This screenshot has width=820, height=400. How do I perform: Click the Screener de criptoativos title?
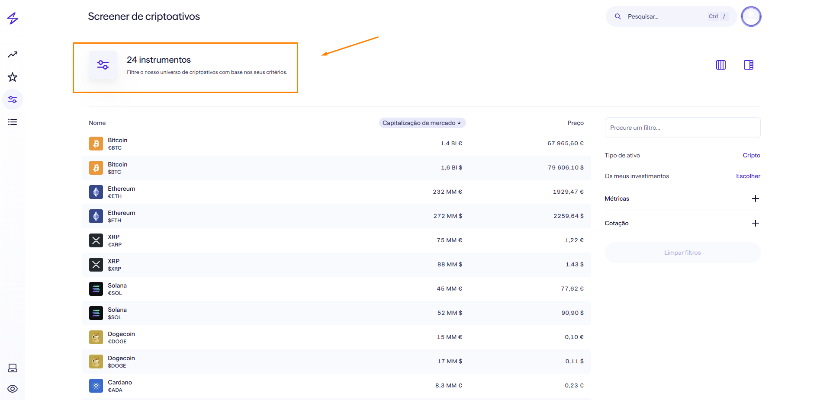(144, 16)
